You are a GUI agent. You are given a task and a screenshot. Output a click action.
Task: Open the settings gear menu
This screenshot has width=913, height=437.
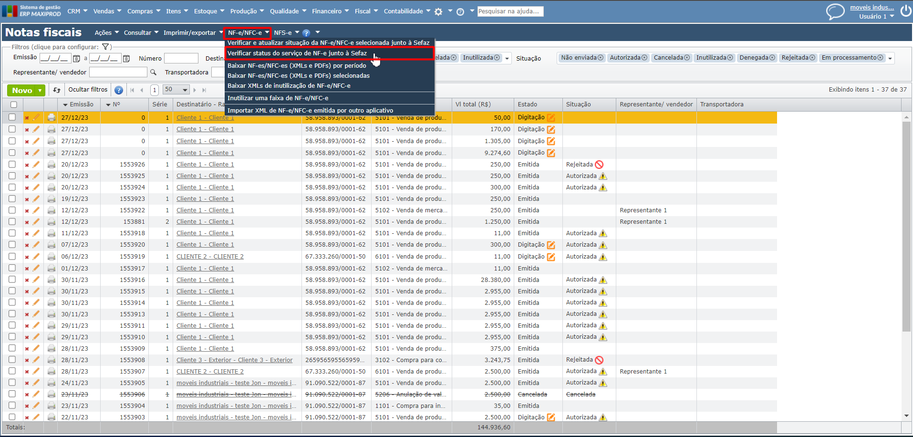(x=438, y=12)
